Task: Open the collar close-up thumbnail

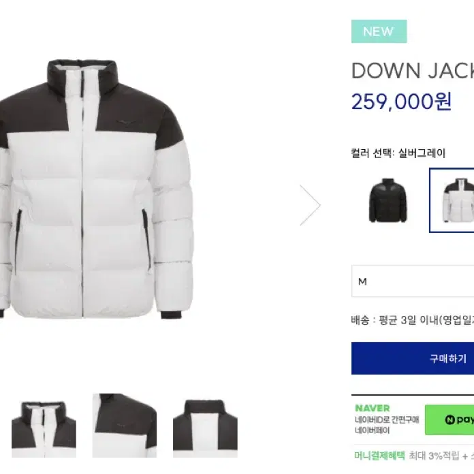Action: click(44, 429)
